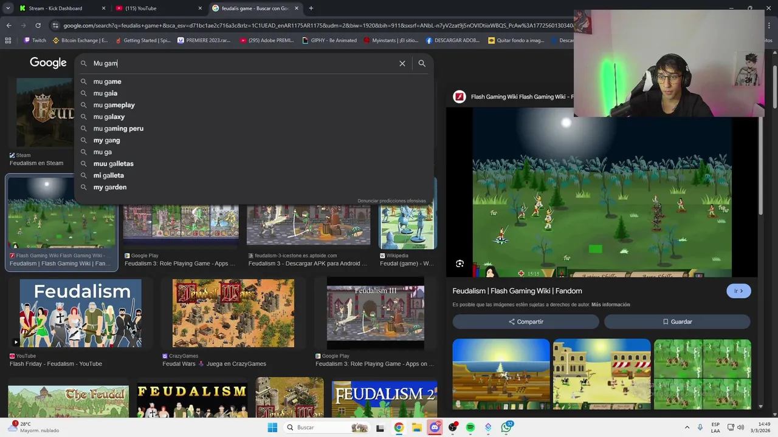Viewport: 778px width, 437px height.
Task: Choose the "mu galaxy" suggestion
Action: click(254, 117)
